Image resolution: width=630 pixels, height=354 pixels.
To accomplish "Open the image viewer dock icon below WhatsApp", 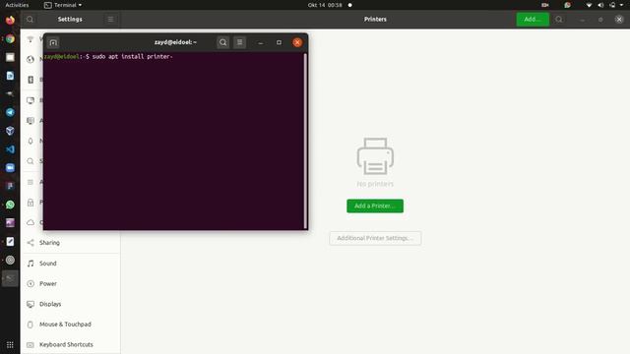I will click(x=10, y=223).
